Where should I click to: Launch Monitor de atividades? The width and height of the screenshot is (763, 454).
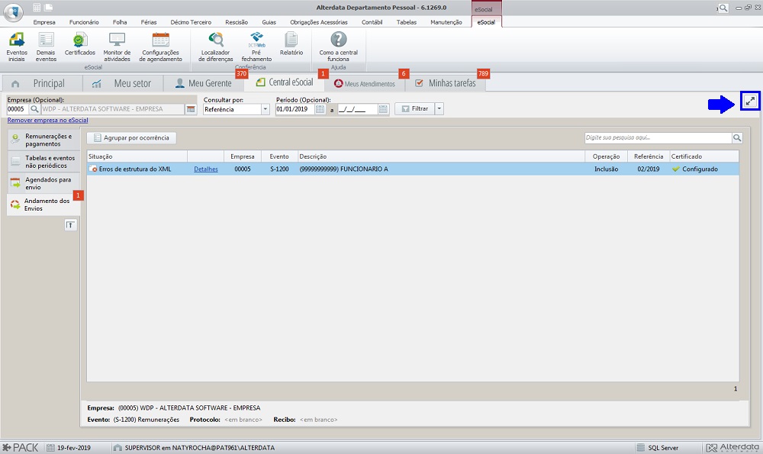pyautogui.click(x=117, y=47)
